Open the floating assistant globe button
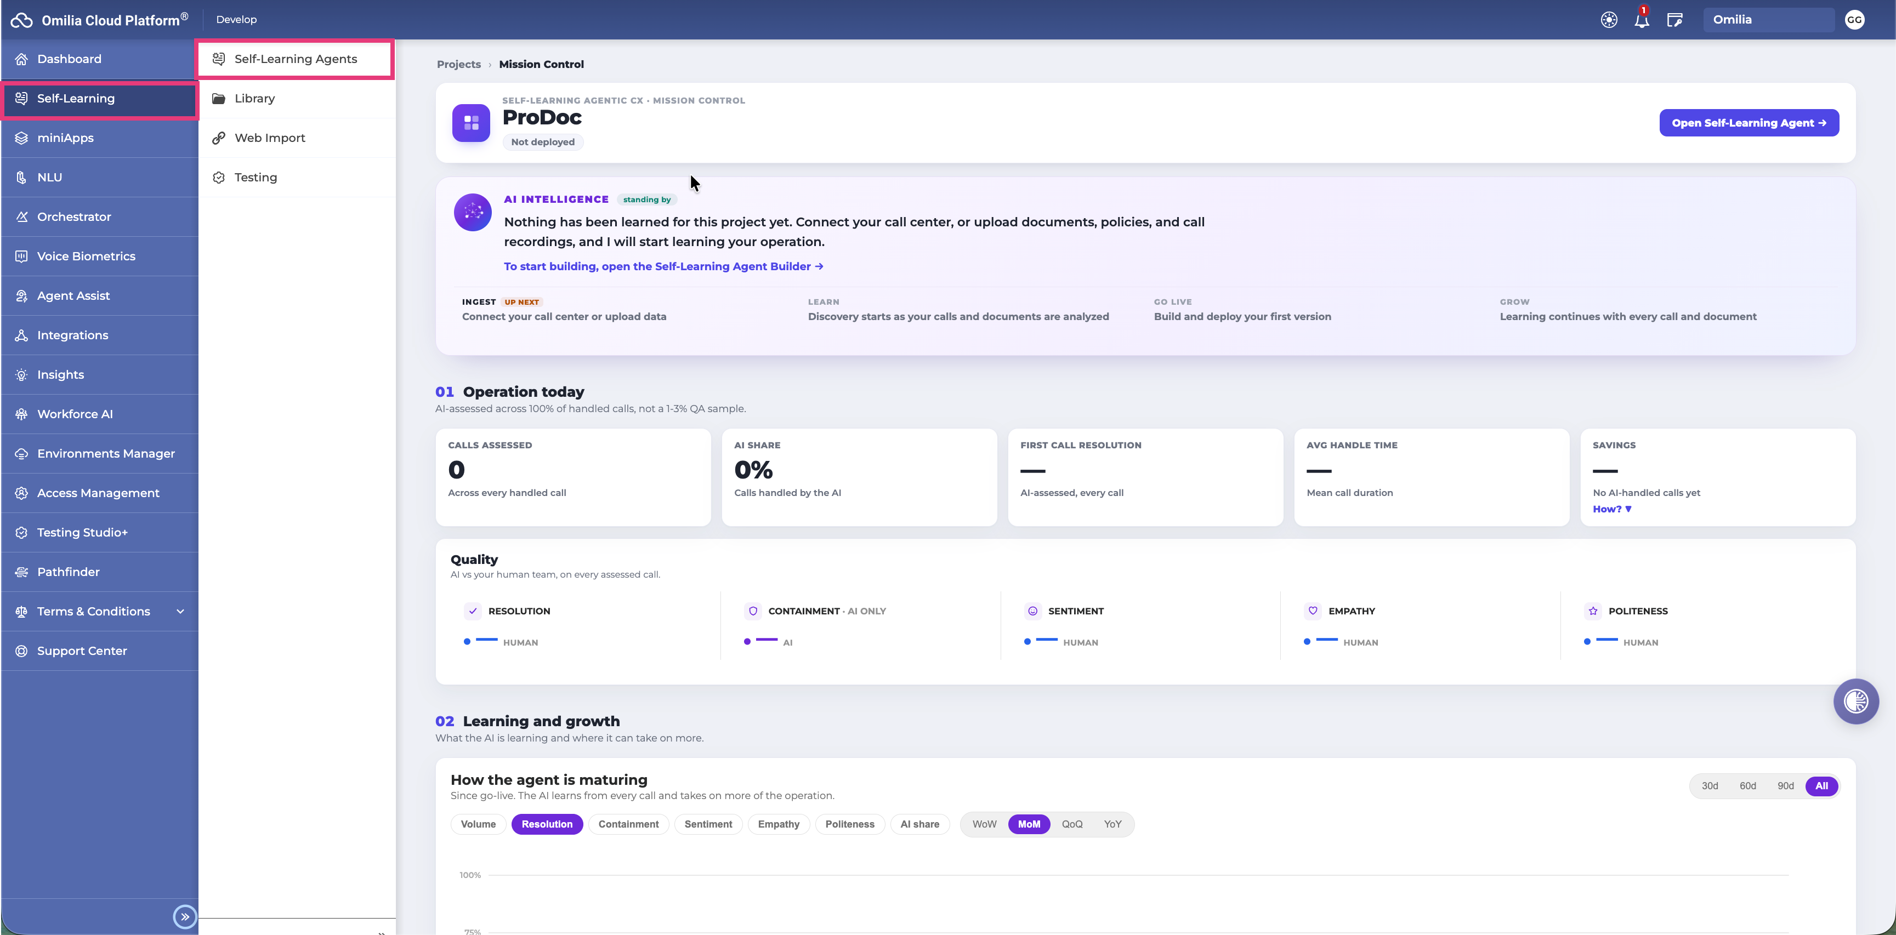Image resolution: width=1896 pixels, height=935 pixels. pyautogui.click(x=1855, y=701)
